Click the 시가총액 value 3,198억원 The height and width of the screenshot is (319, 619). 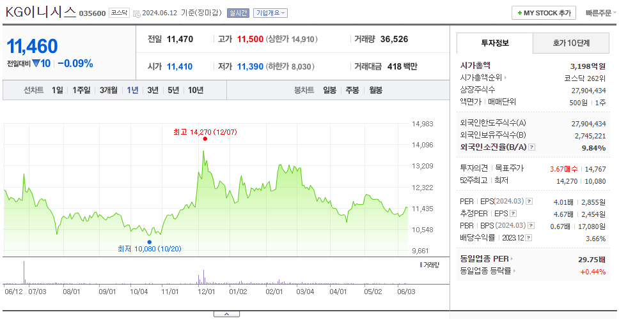point(588,66)
